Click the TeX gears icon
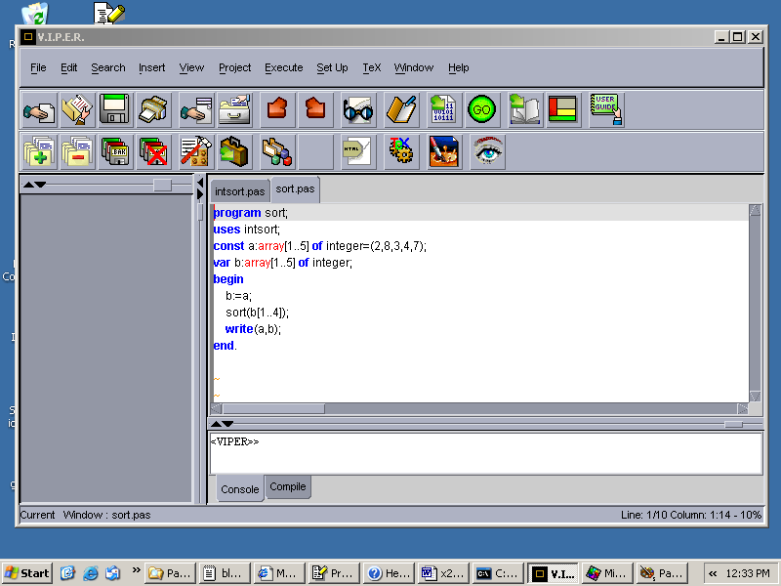 401,152
